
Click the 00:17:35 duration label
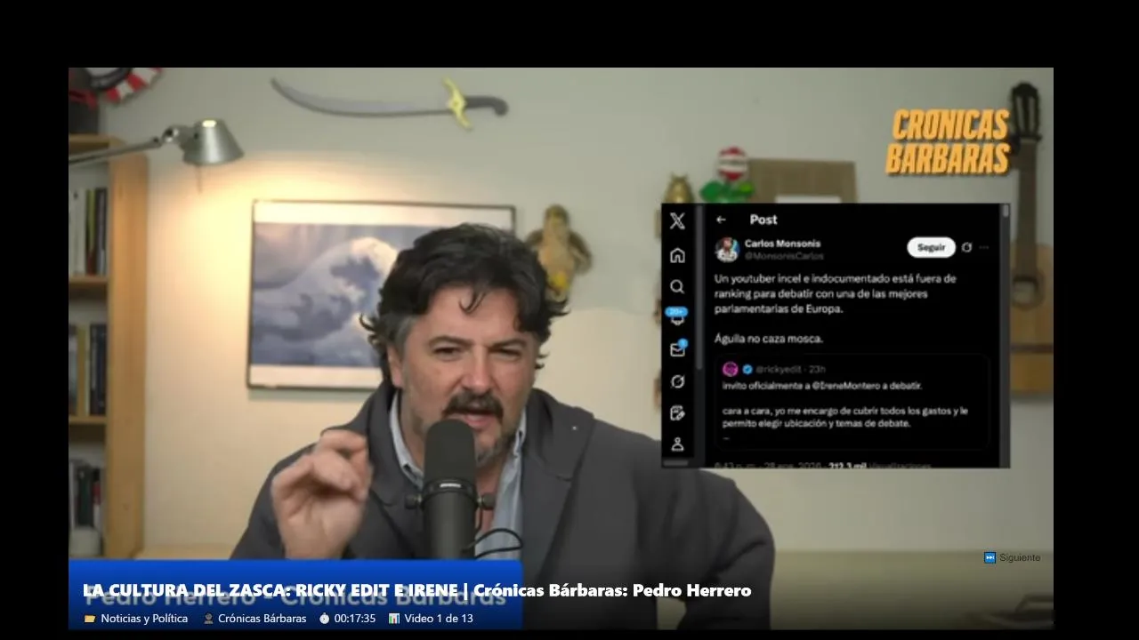(x=355, y=619)
